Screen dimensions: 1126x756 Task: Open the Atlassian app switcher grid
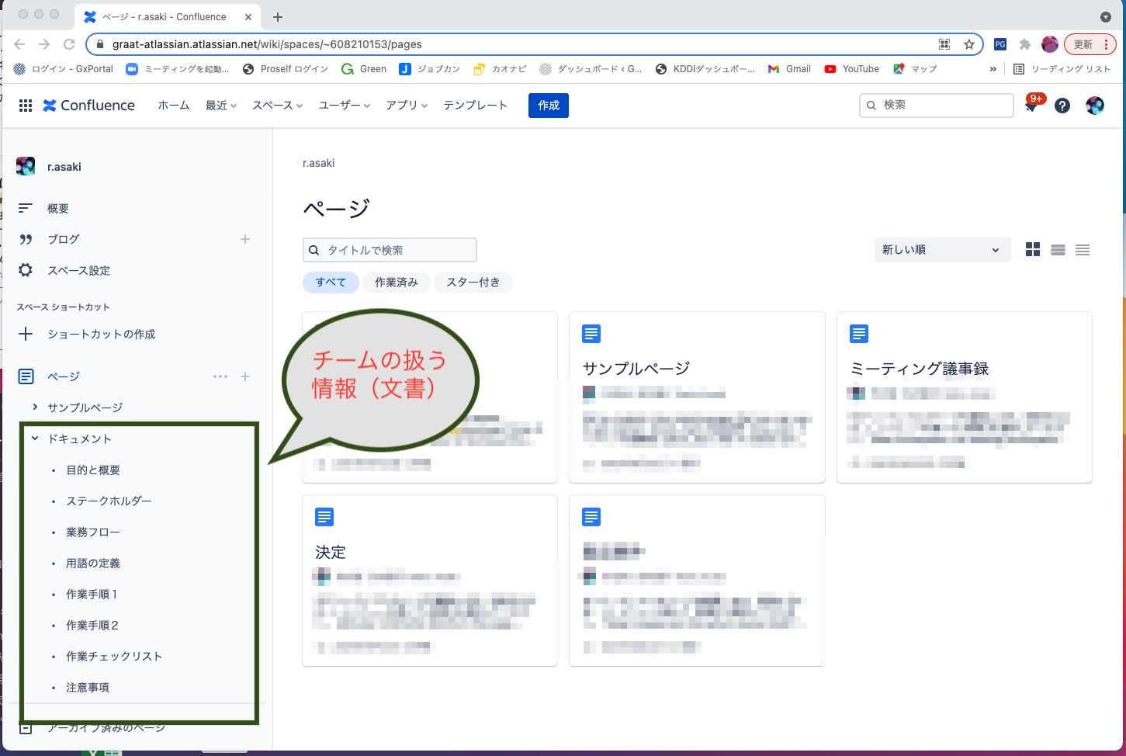(26, 106)
